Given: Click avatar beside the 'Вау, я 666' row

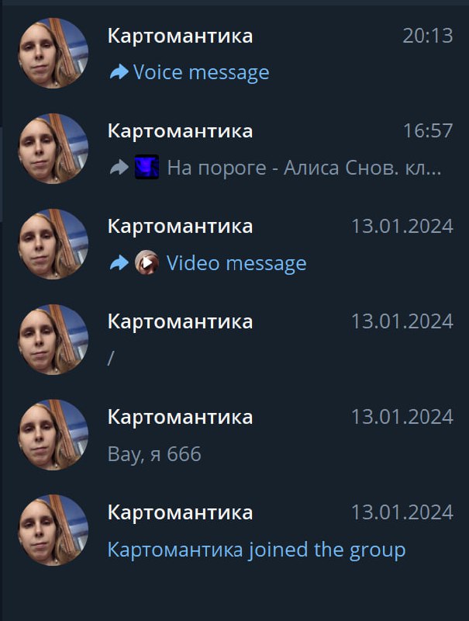Looking at the screenshot, I should point(53,435).
